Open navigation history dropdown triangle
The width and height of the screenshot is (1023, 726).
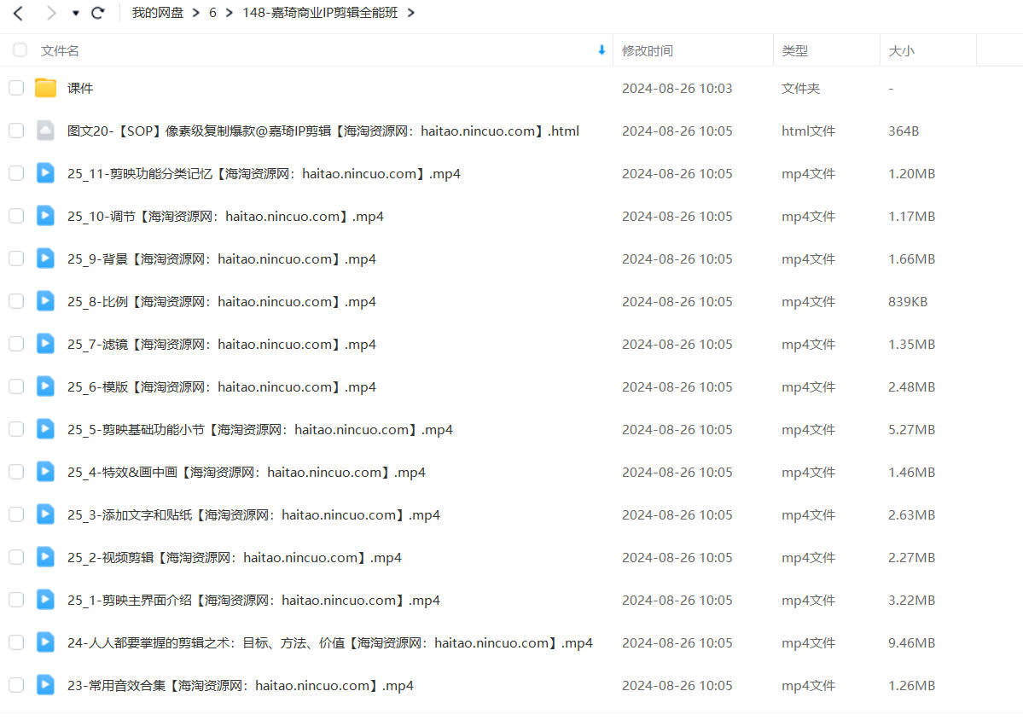(76, 13)
